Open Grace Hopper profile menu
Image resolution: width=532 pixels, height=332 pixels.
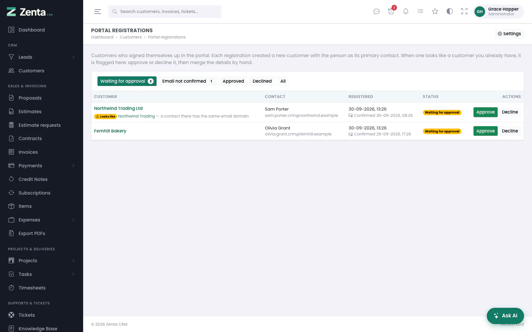click(498, 12)
